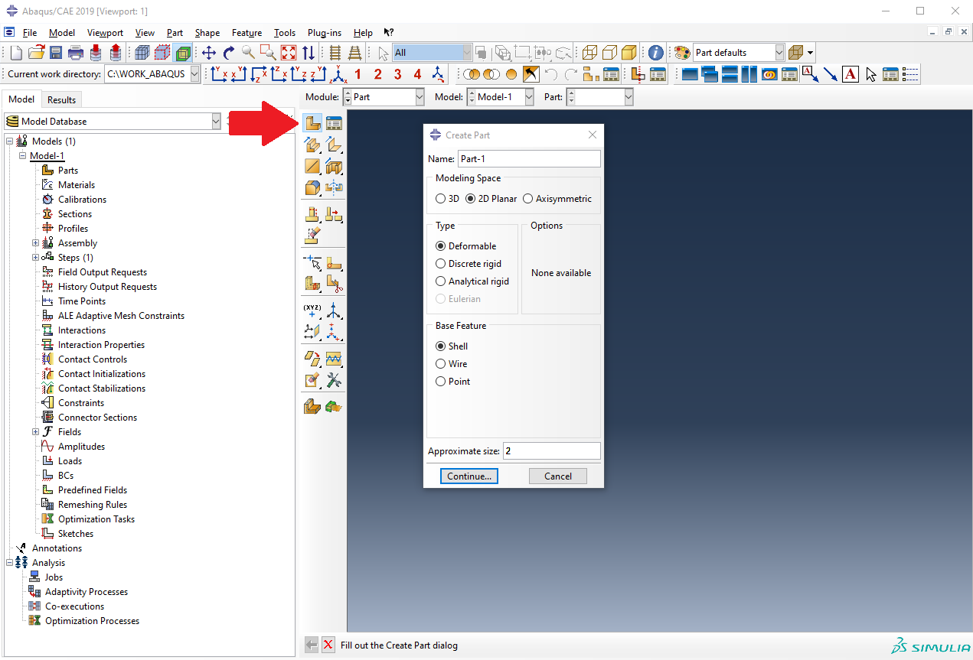Screen dimensions: 973x660
Task: Choose Wire as the base feature
Action: coord(441,364)
